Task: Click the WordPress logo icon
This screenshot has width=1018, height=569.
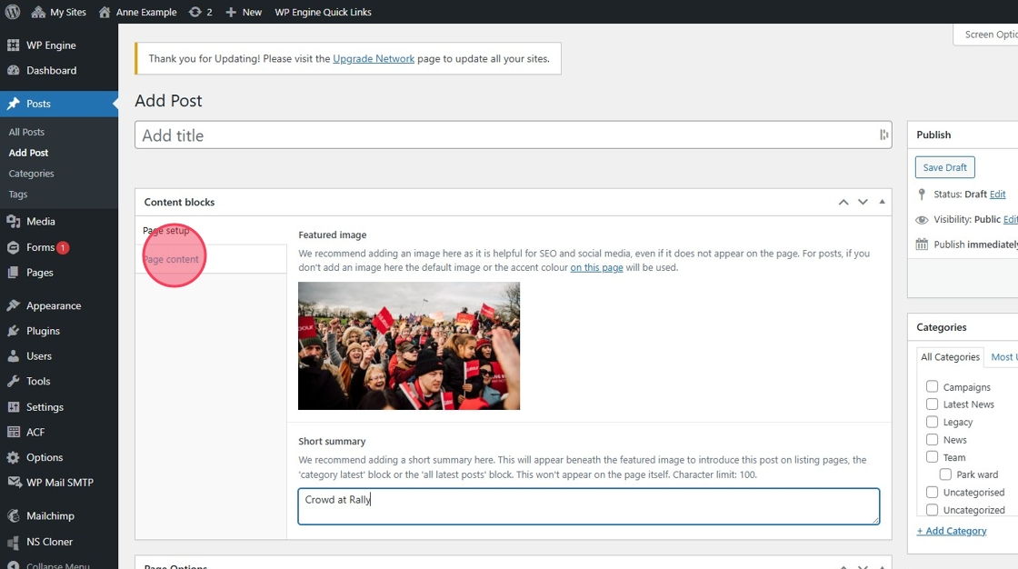Action: pyautogui.click(x=13, y=12)
